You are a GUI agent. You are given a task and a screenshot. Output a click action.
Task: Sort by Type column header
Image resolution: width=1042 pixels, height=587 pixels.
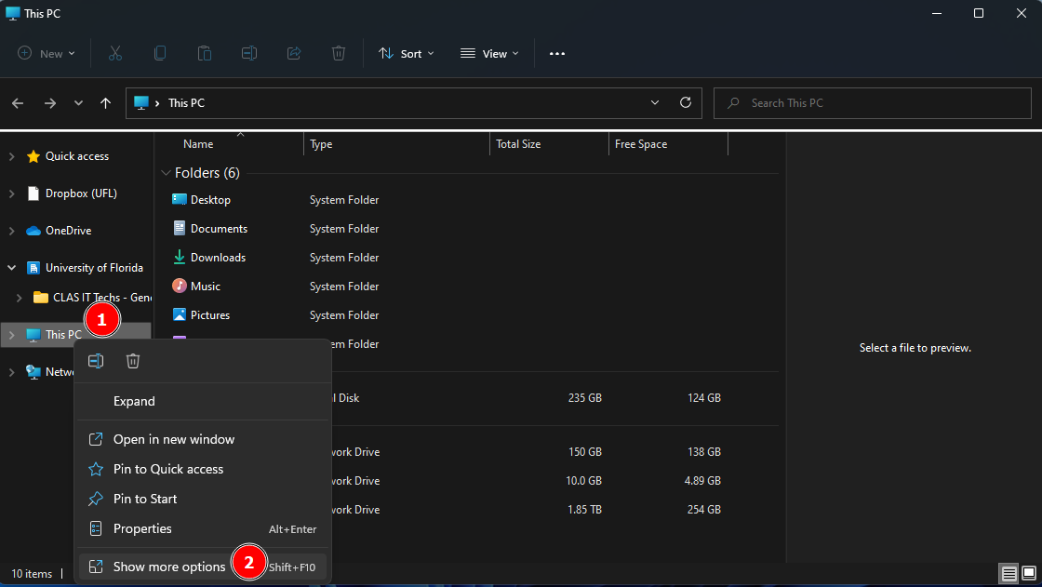321,144
